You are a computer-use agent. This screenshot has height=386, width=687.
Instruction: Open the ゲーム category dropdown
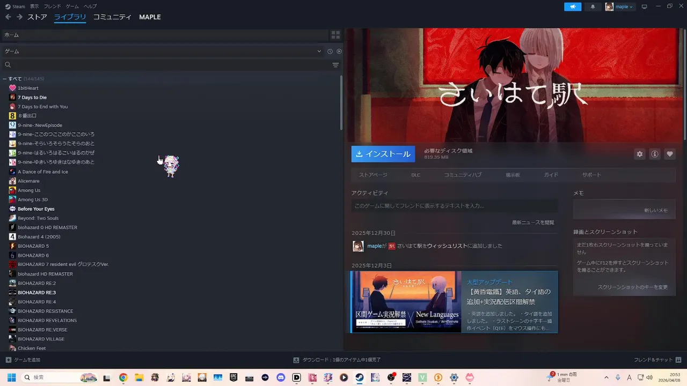163,51
